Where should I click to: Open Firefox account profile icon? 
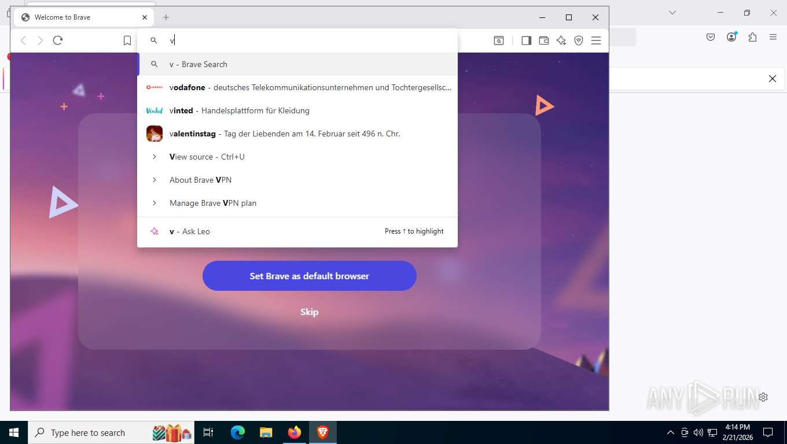731,37
